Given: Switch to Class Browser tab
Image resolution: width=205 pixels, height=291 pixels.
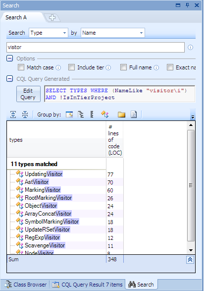Looking at the screenshot, I should [26, 285].
